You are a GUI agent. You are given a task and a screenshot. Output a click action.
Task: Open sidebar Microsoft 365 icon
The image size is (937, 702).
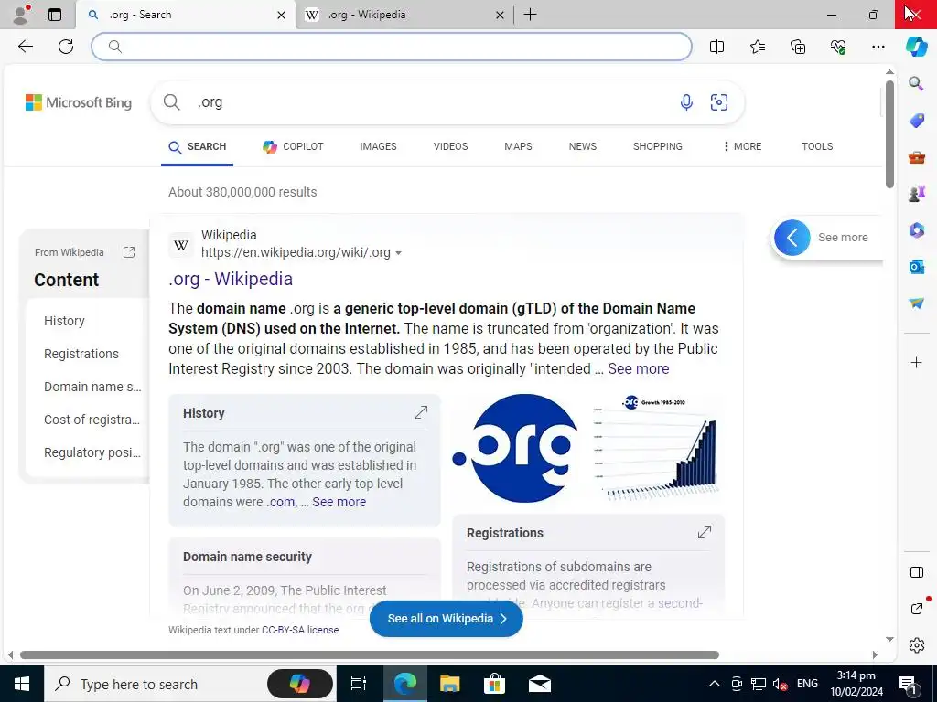[916, 229]
